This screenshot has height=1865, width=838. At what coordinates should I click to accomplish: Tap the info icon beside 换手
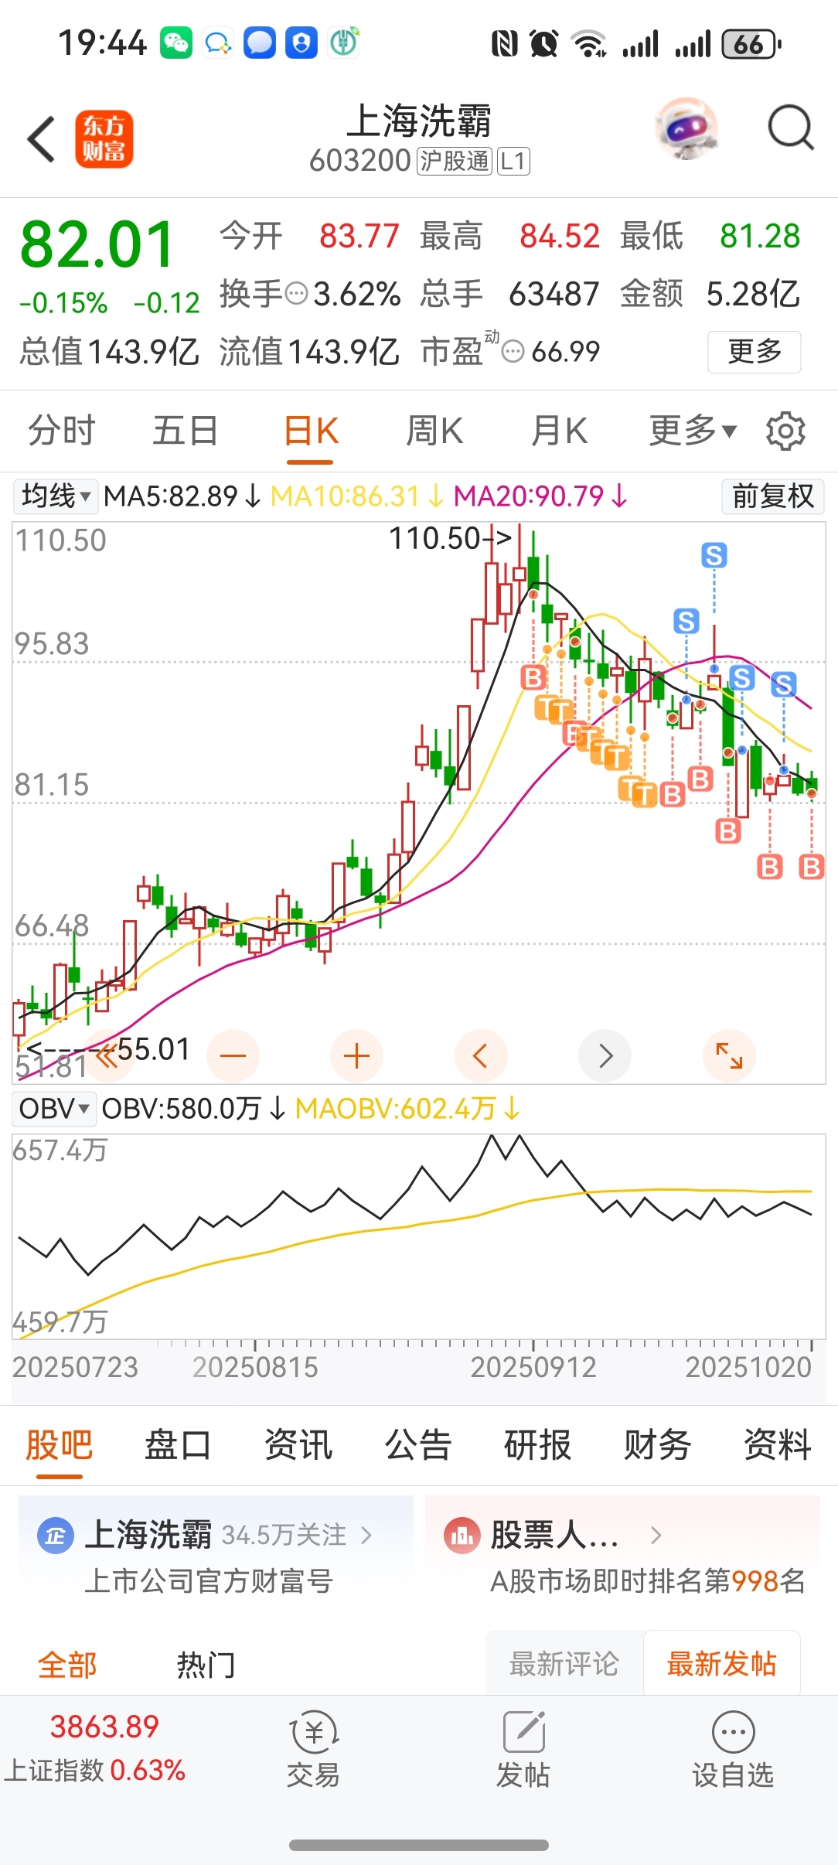coord(297,294)
